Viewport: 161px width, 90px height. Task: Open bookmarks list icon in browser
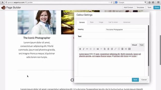[153, 2]
